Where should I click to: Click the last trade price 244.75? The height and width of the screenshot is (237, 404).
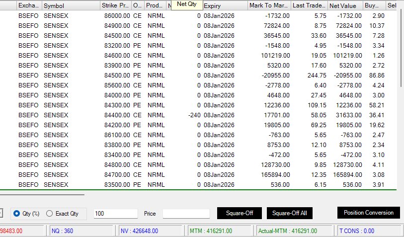[x=317, y=75]
